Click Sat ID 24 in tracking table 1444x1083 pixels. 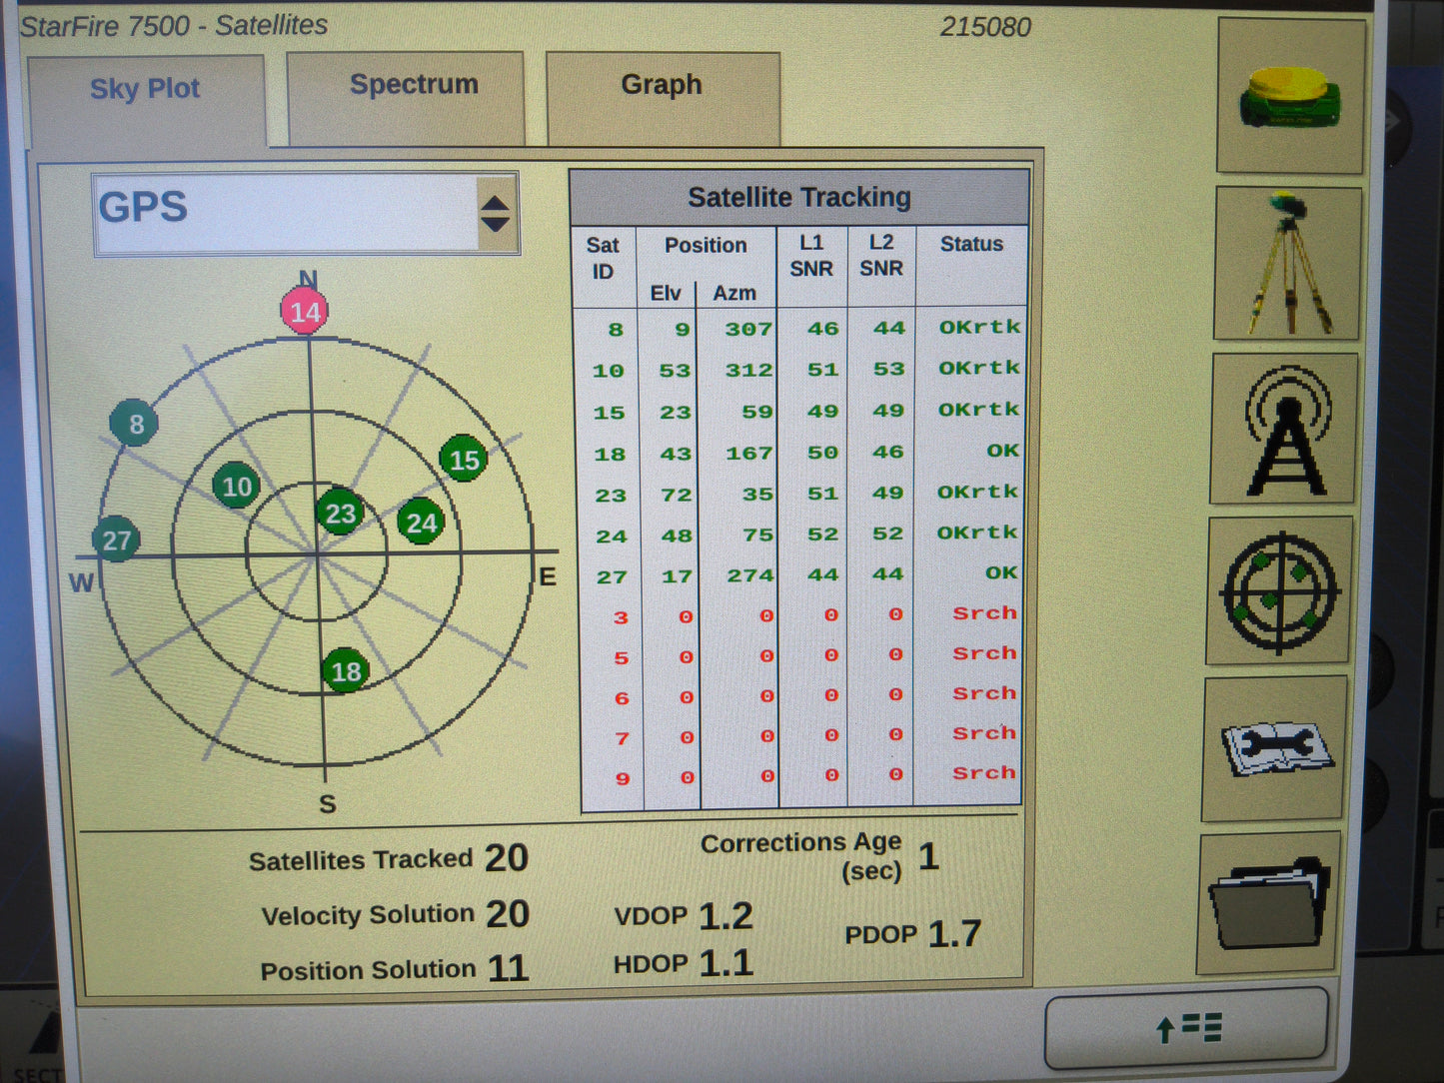[x=612, y=537]
